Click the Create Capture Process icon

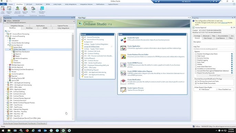point(123,90)
